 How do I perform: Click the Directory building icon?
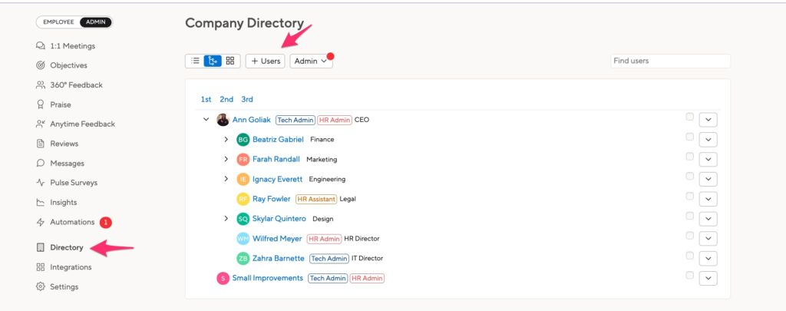(x=41, y=247)
